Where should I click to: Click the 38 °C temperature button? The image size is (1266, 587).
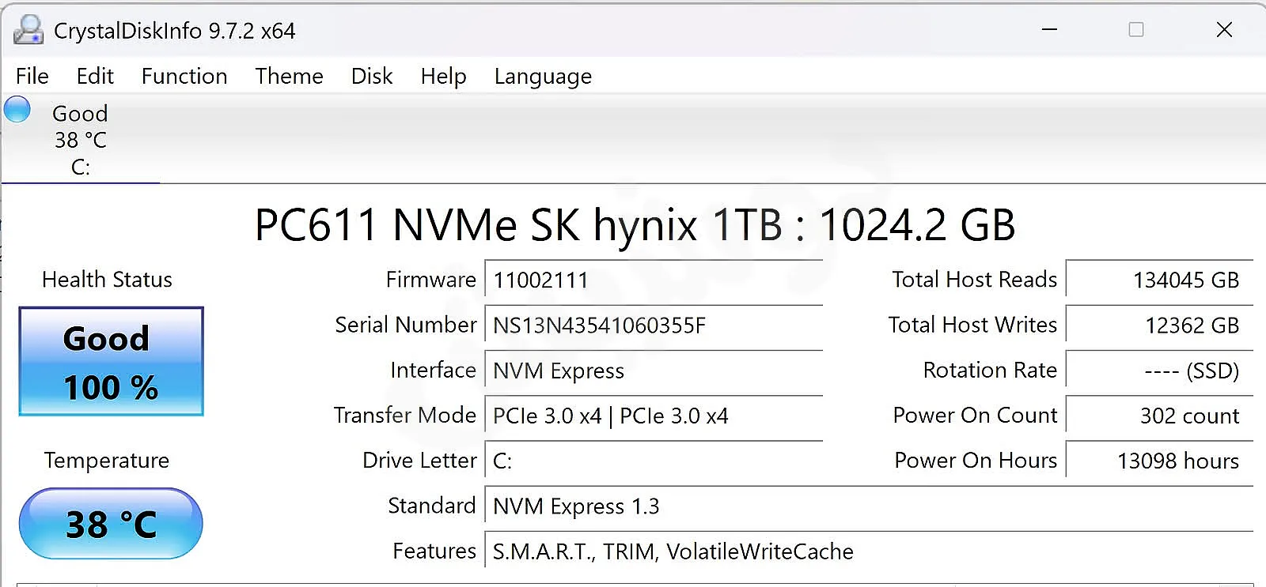pos(111,524)
